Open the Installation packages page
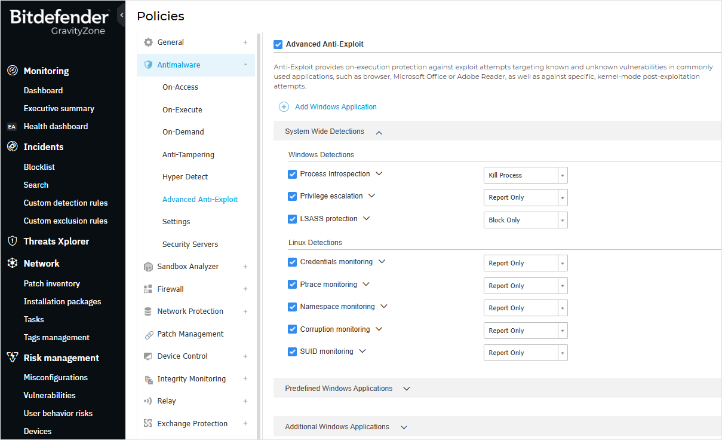 coord(62,302)
